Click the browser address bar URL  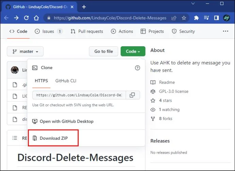(x=110, y=18)
